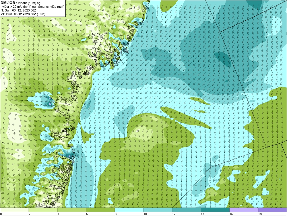The image size is (287, 216).
Task: Click the 12–14 m/s teal legend swatch
Action: coord(187,210)
